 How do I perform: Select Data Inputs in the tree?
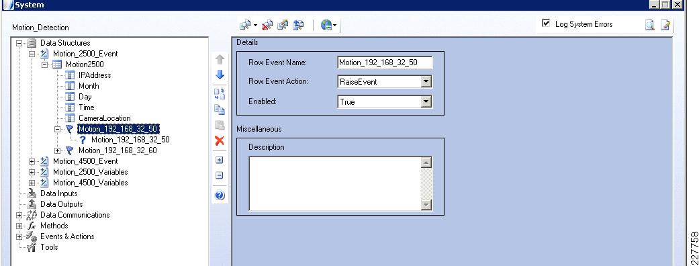pyautogui.click(x=59, y=193)
